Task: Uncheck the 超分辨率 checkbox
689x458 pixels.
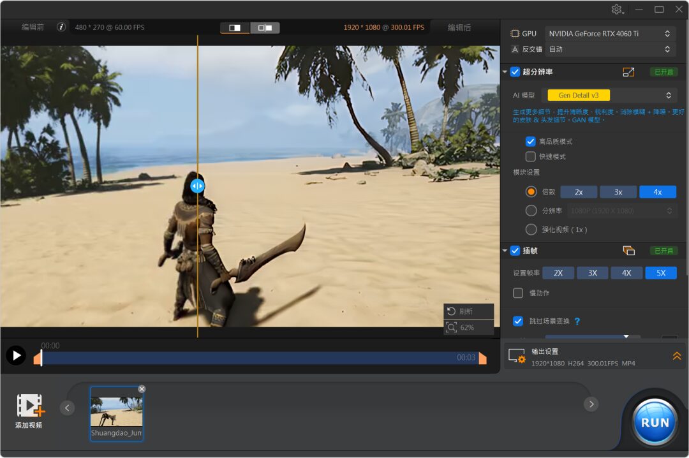Action: point(515,71)
